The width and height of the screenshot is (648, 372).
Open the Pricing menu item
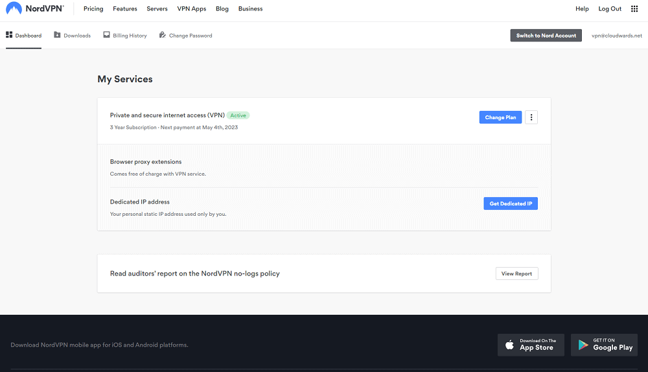pyautogui.click(x=93, y=8)
